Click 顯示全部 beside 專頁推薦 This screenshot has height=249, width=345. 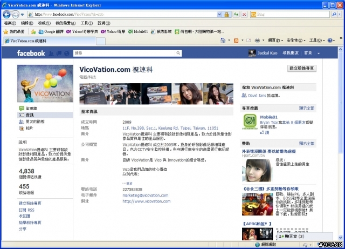pos(307,108)
